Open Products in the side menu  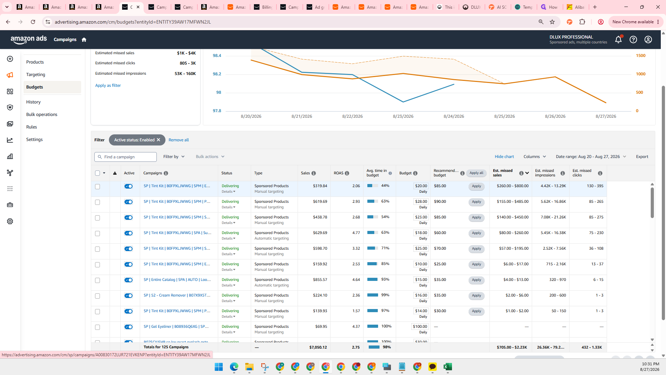pos(35,62)
